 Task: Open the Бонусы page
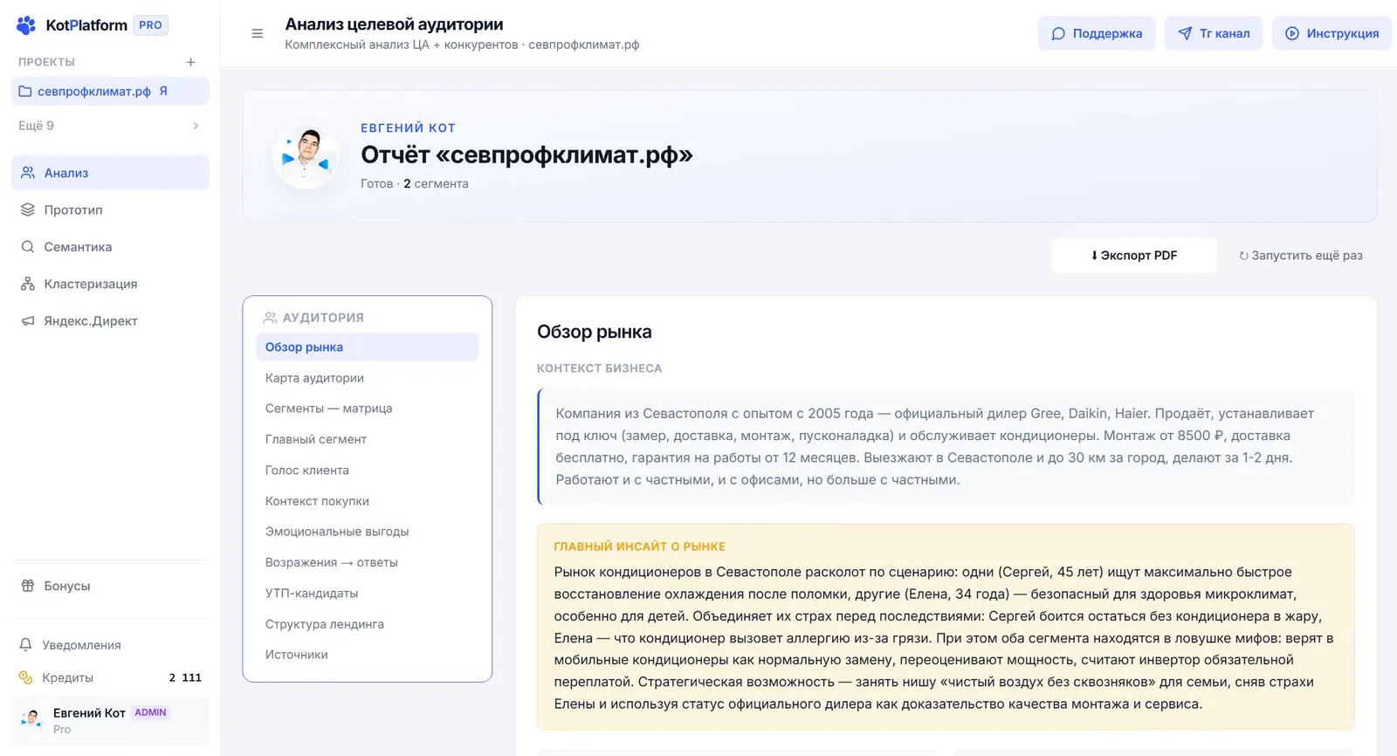click(x=110, y=586)
